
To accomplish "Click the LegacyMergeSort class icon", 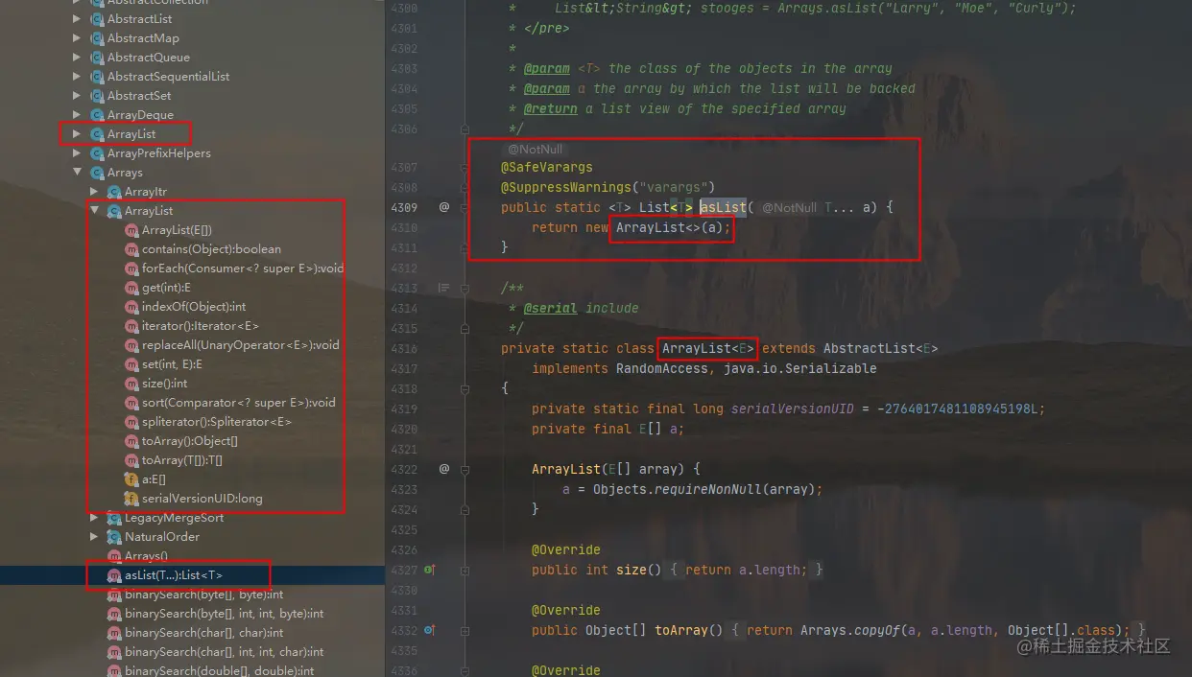I will point(114,518).
